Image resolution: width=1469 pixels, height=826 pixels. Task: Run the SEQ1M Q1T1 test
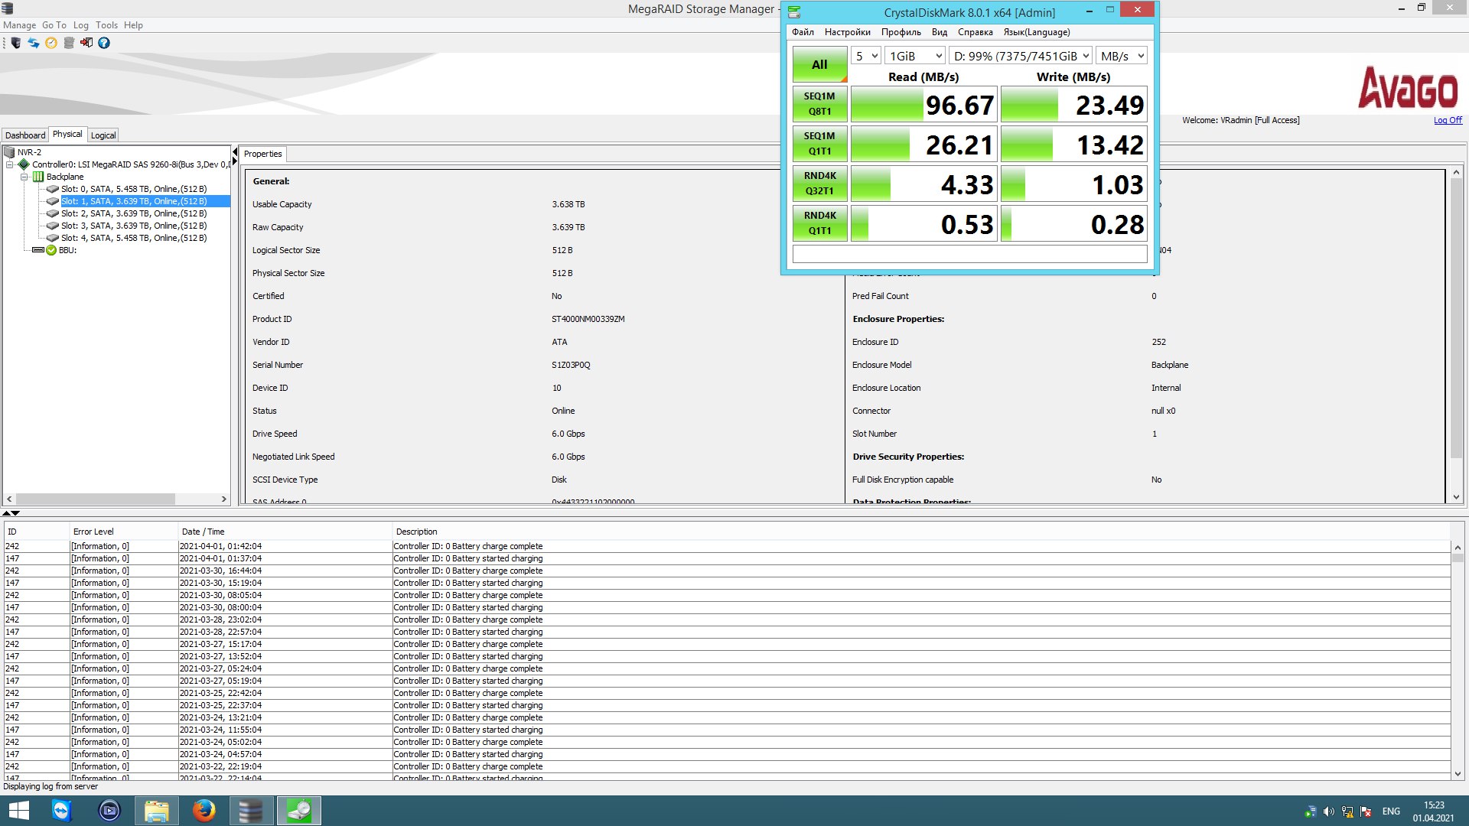[819, 144]
